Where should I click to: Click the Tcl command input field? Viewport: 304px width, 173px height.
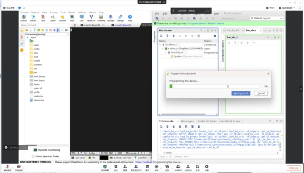click(x=220, y=157)
